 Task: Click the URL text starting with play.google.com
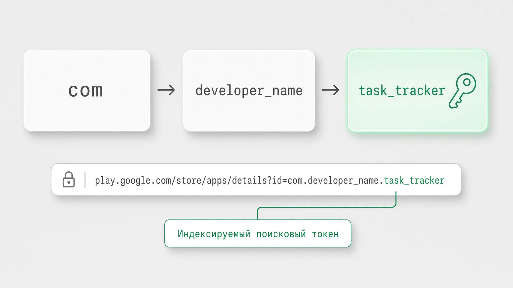270,181
